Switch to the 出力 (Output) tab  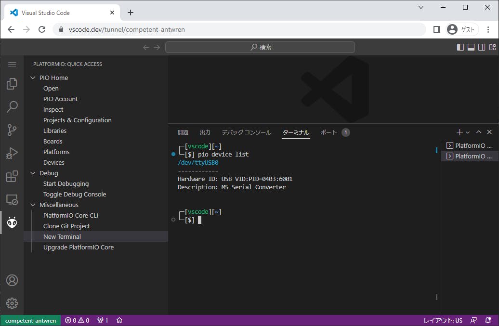click(x=205, y=132)
